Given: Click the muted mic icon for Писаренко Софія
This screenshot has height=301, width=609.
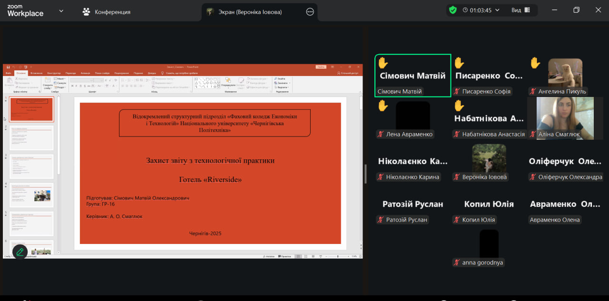Looking at the screenshot, I should [x=457, y=91].
